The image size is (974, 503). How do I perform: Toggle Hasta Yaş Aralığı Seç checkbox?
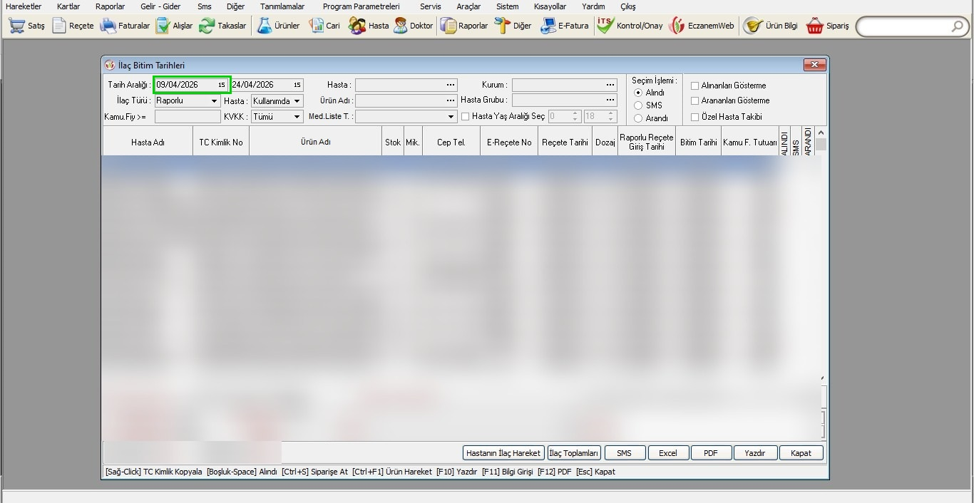pos(466,116)
